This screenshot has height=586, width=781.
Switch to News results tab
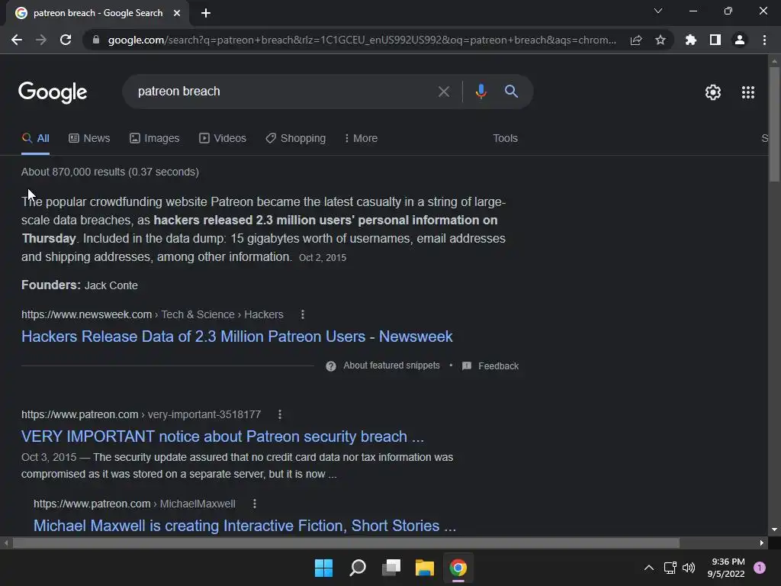(89, 139)
